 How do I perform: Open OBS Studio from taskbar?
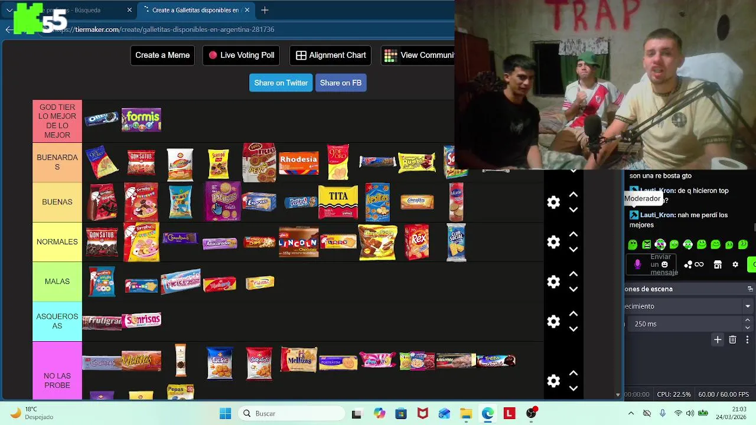tap(532, 413)
